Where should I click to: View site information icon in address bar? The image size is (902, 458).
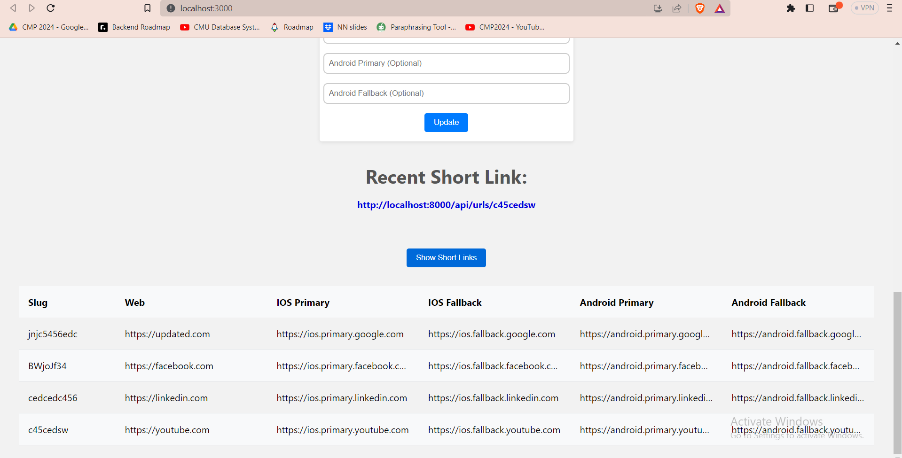(171, 8)
